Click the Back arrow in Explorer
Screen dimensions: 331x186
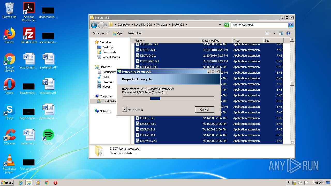[94, 25]
